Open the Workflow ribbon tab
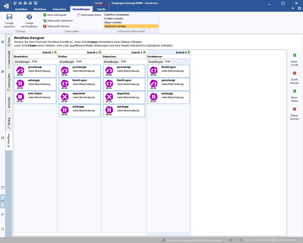This screenshot has height=243, width=303. (40, 9)
